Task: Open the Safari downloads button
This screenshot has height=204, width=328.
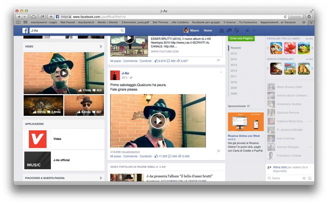Action: (309, 17)
